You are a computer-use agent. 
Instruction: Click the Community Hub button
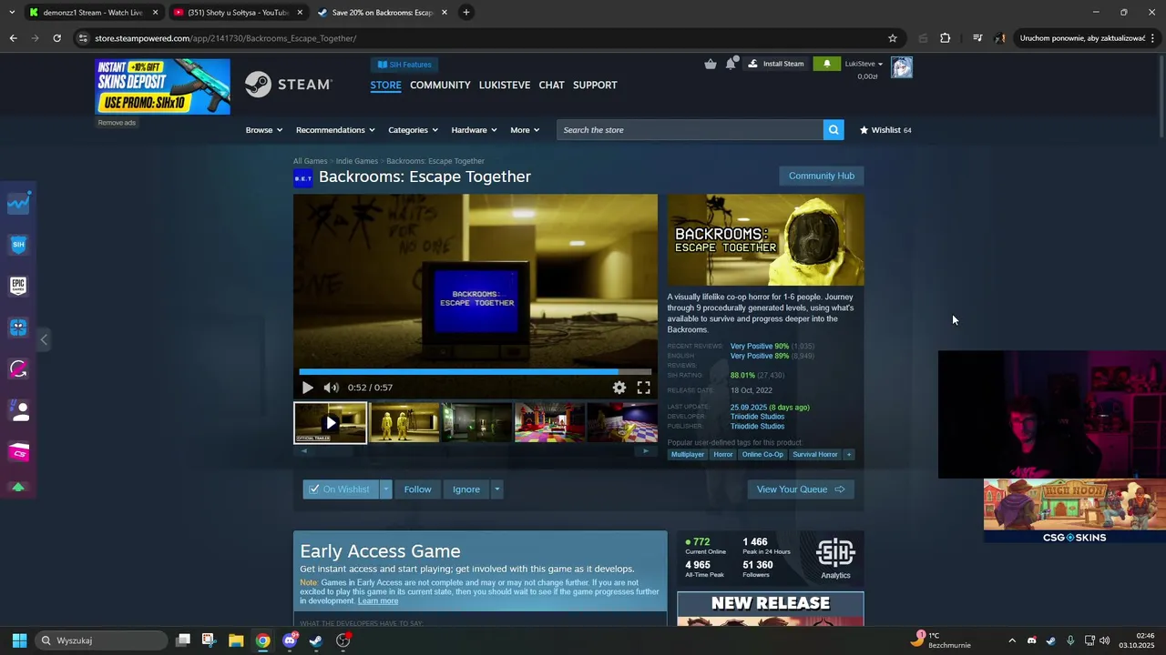822,176
